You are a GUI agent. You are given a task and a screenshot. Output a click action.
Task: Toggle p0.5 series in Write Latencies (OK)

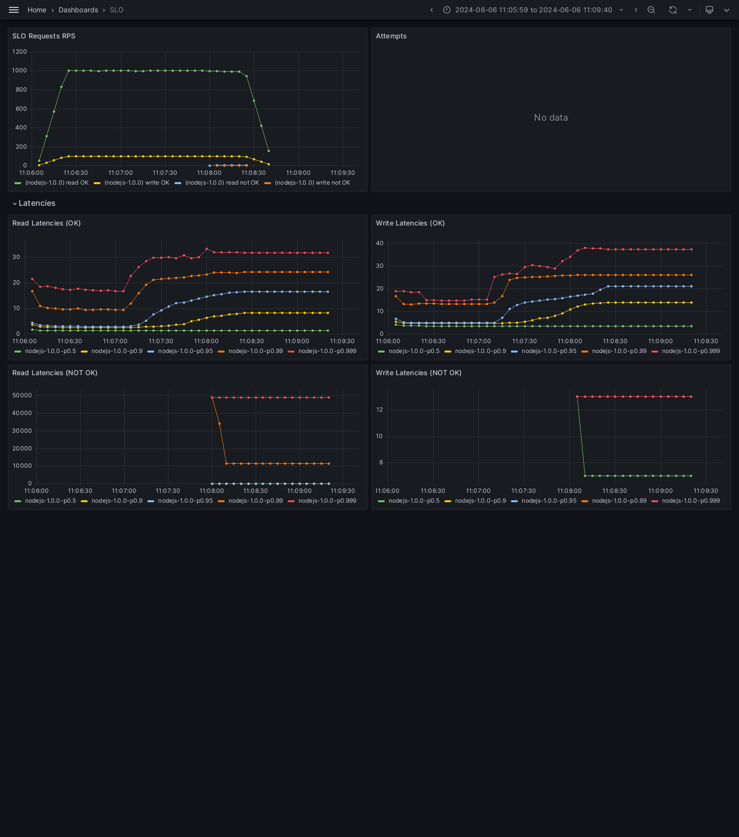pos(414,351)
